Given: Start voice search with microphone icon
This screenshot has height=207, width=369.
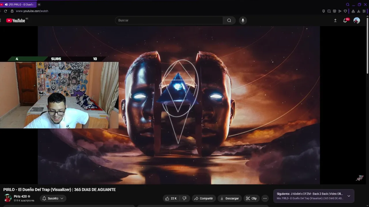Looking at the screenshot, I should click(243, 20).
